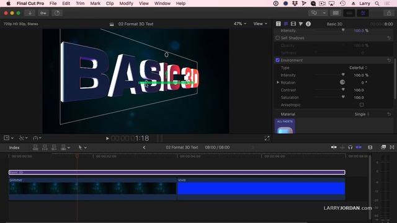
Task: Open the viewer zoom 47% dropdown
Action: (240, 24)
